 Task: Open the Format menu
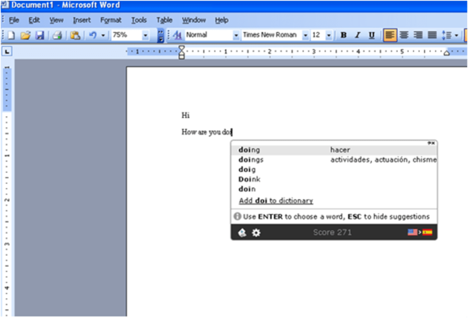pos(111,20)
